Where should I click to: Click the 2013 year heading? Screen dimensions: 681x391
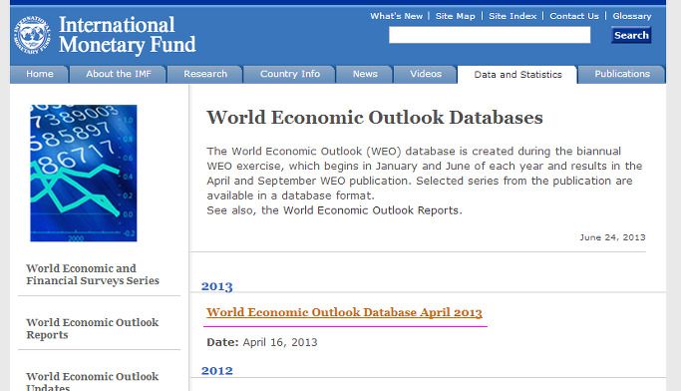pyautogui.click(x=216, y=286)
